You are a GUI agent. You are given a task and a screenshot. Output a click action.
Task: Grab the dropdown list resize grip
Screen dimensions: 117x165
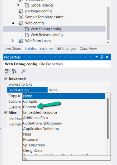[26, 158]
